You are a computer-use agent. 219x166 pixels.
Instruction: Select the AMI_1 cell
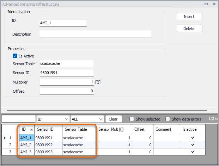[27, 138]
